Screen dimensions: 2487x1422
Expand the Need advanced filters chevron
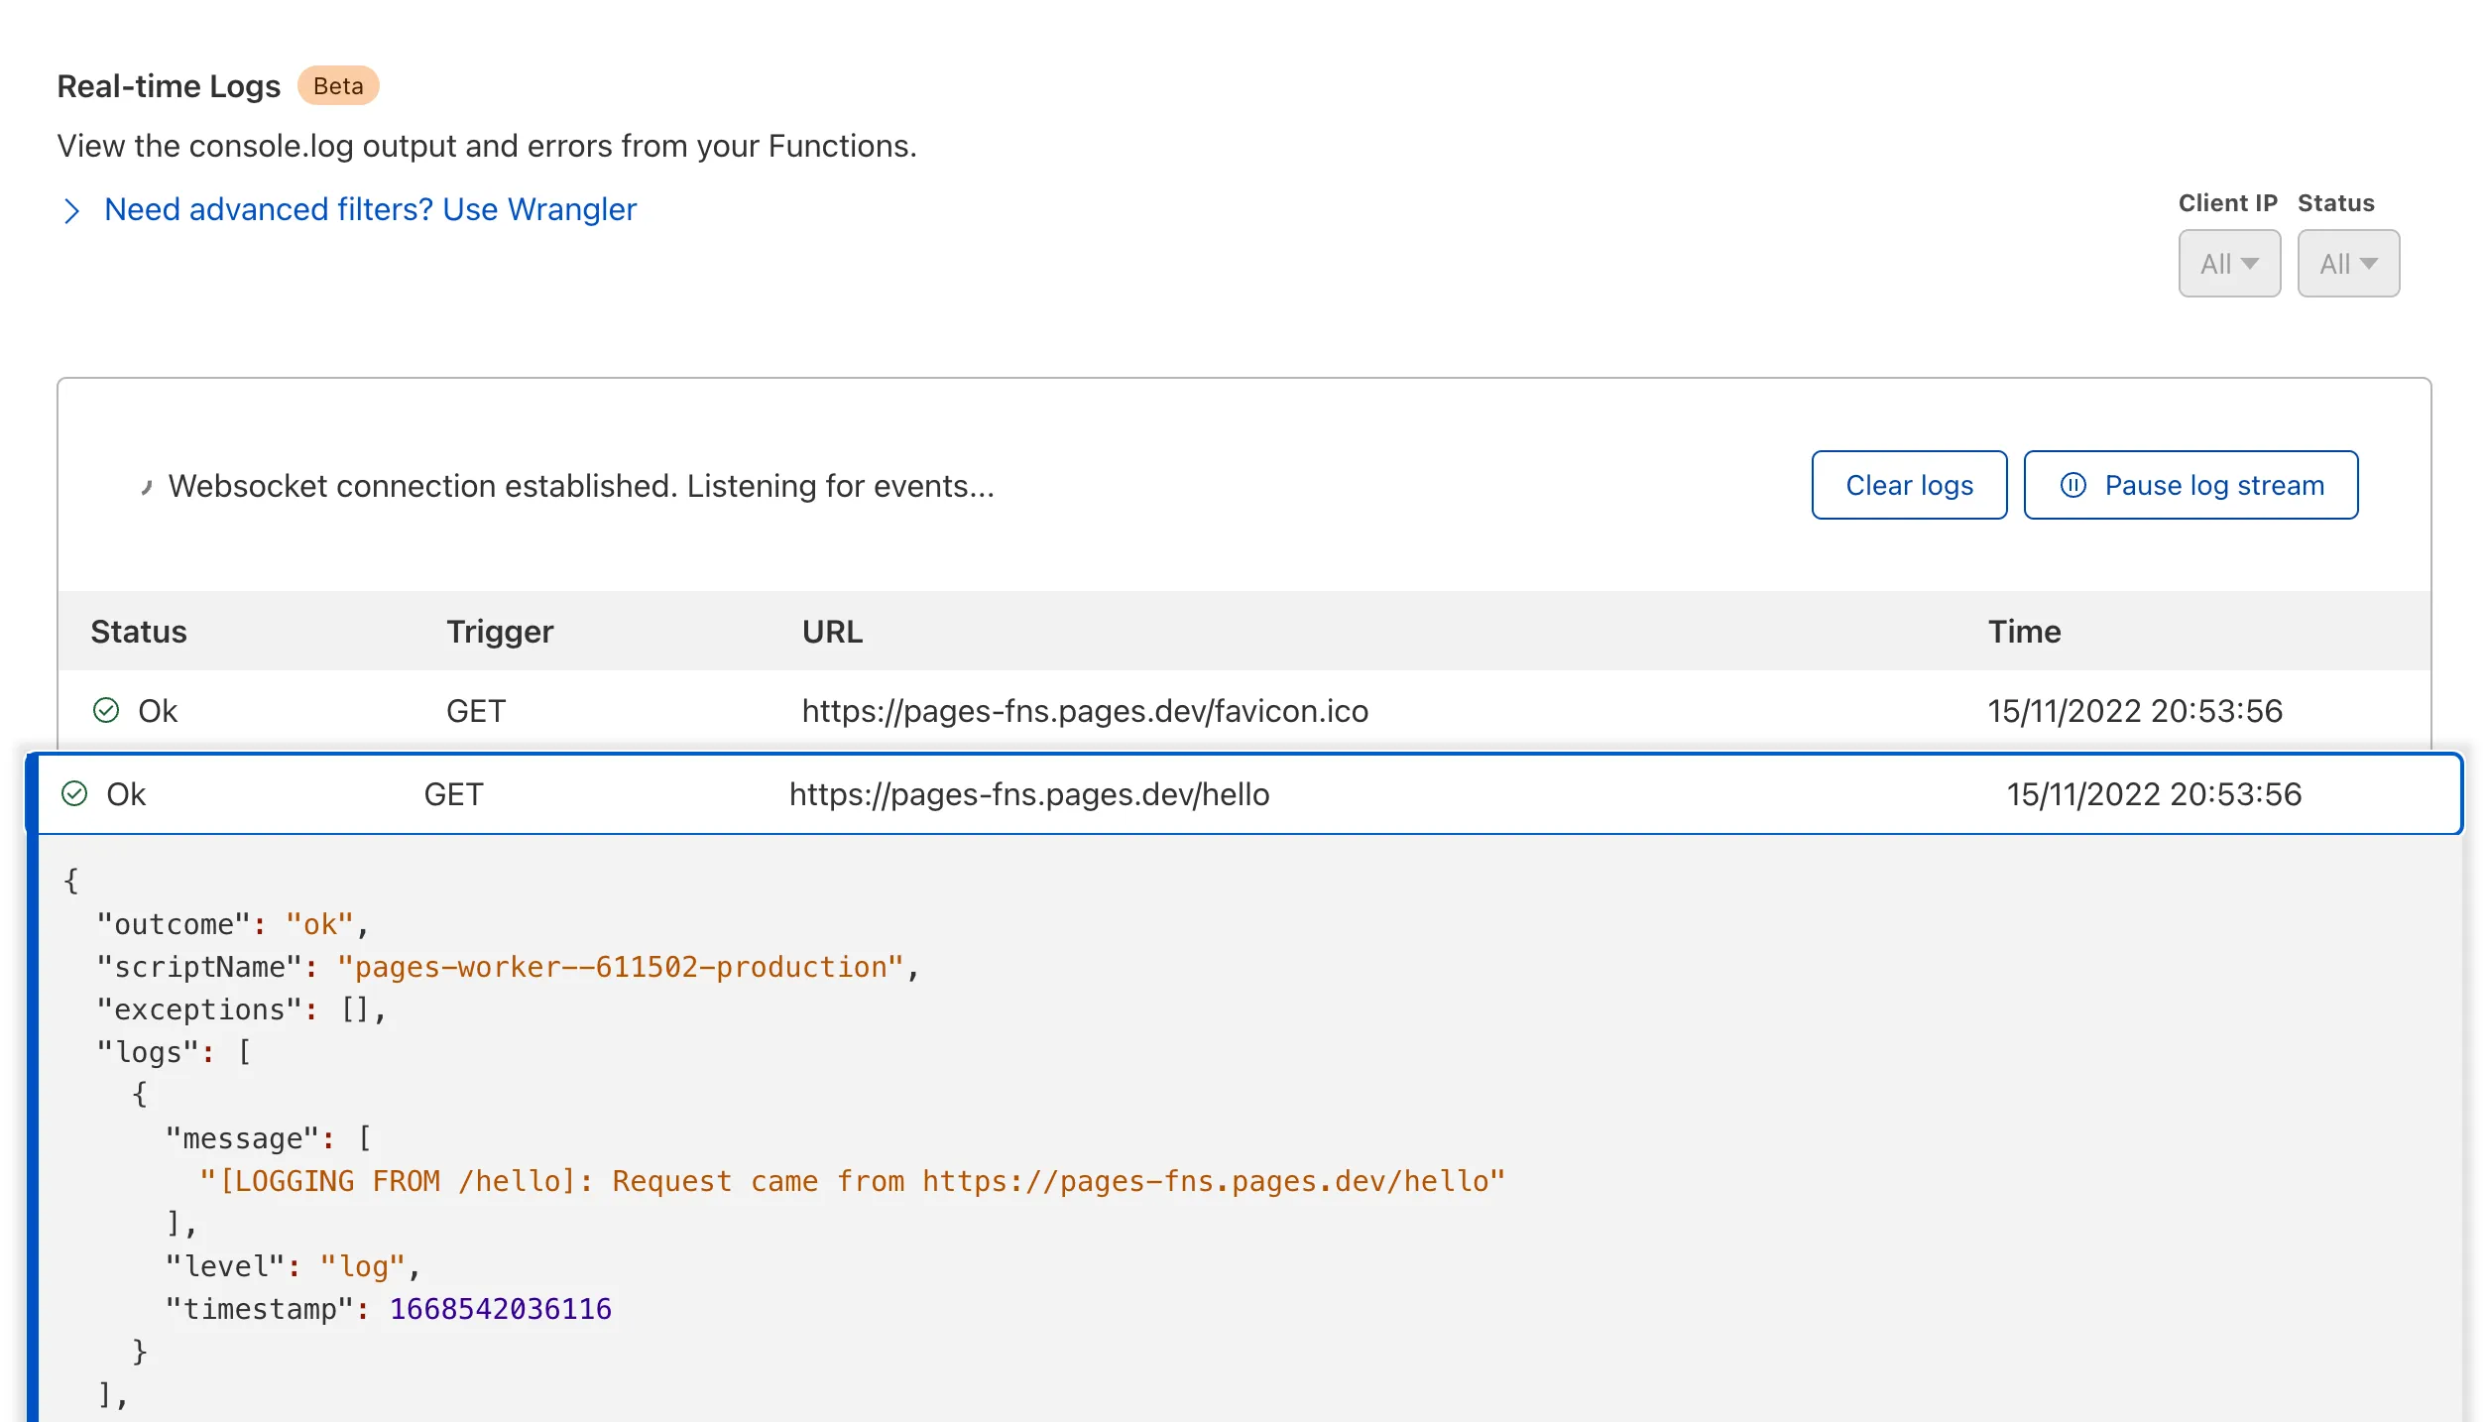click(70, 211)
